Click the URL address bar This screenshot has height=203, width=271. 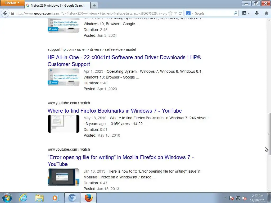tap(91, 13)
